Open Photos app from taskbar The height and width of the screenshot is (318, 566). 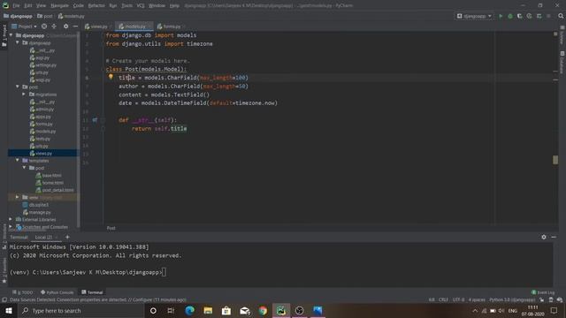coord(317,310)
